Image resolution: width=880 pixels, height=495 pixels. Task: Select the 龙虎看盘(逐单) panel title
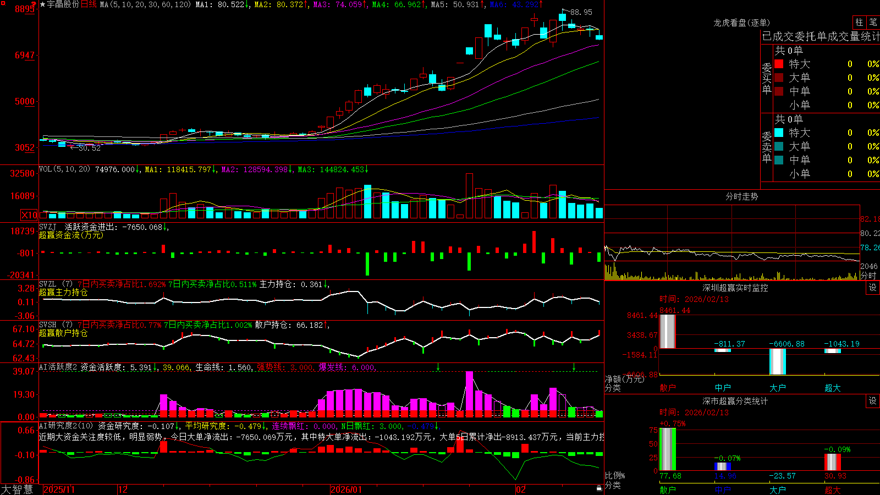(x=741, y=23)
